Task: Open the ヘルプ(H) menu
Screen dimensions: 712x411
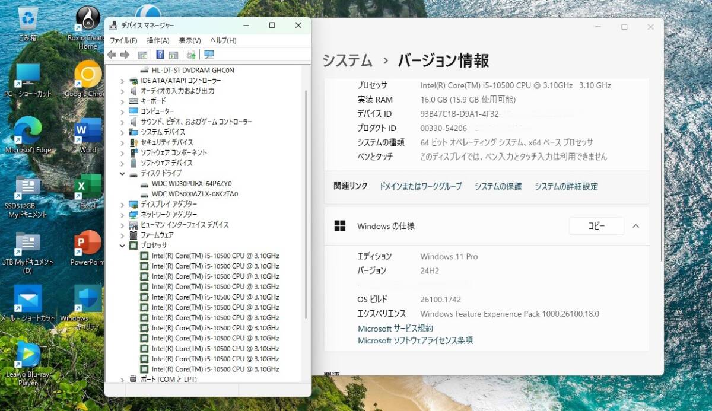Action: 223,40
